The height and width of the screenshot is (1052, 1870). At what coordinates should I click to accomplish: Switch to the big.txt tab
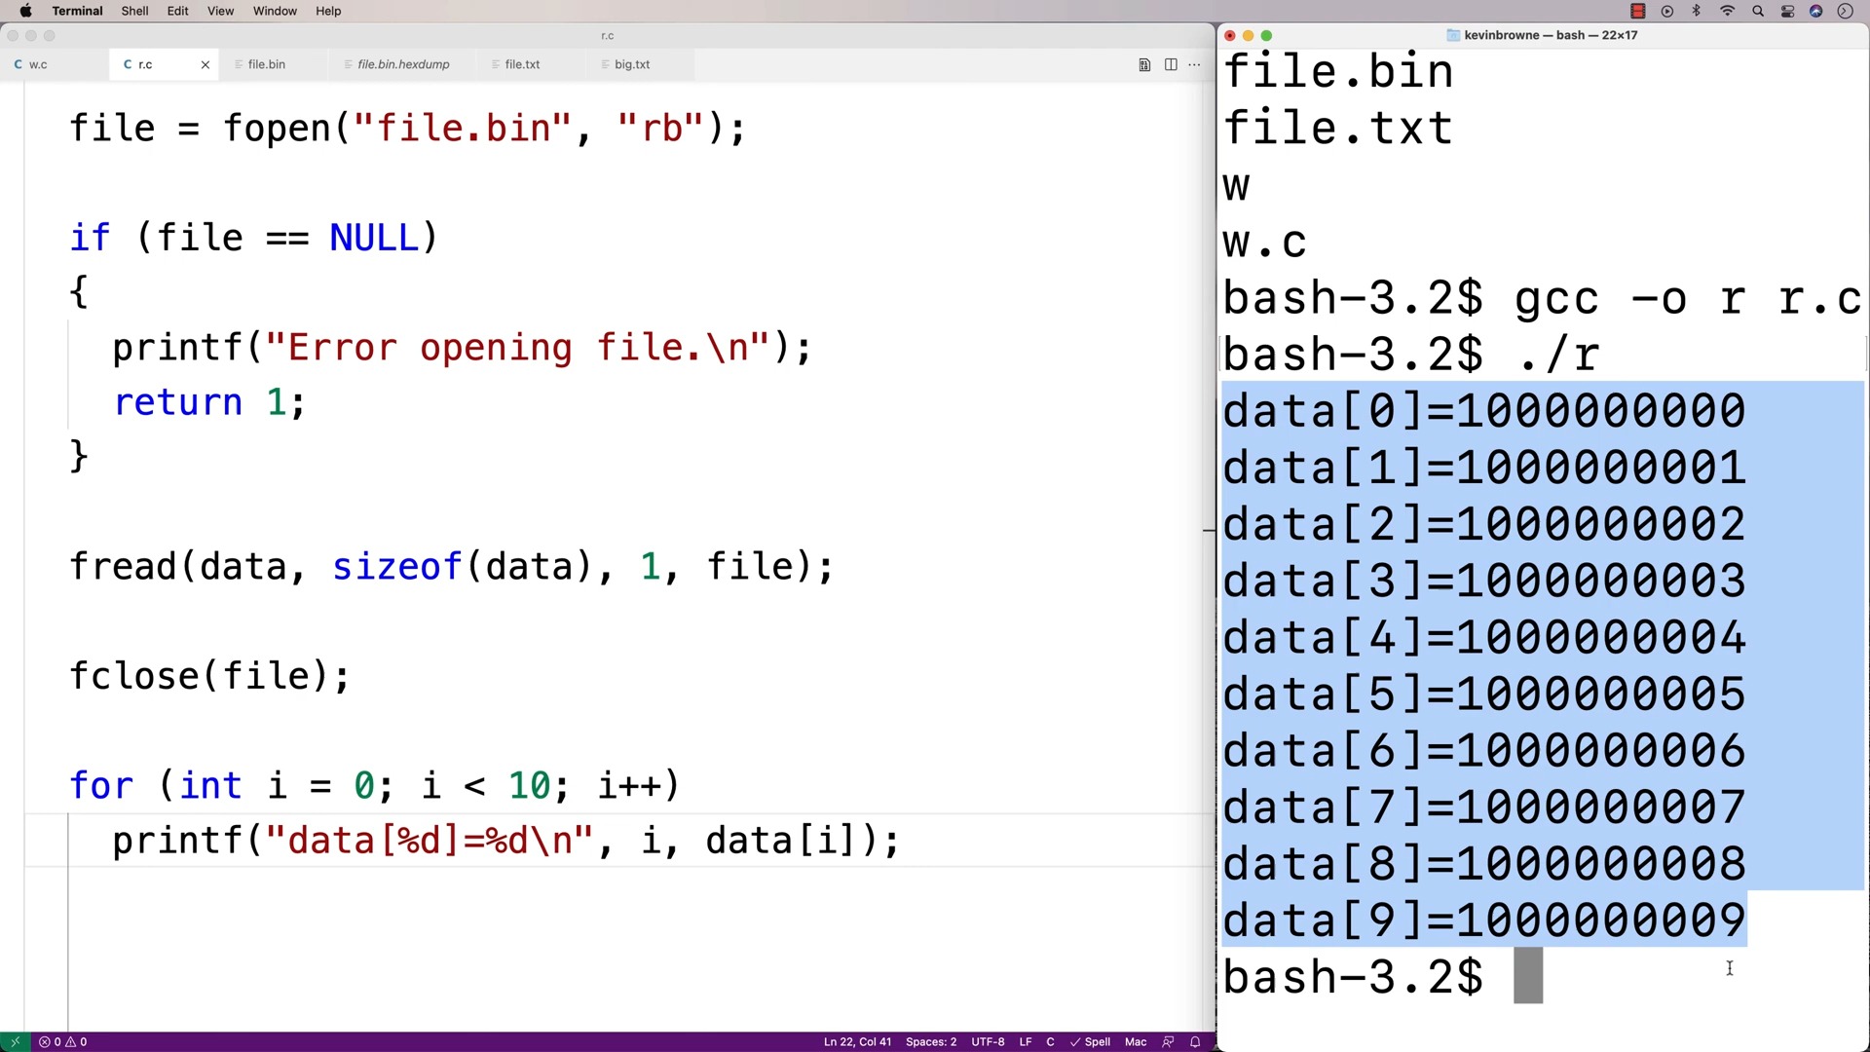631,64
